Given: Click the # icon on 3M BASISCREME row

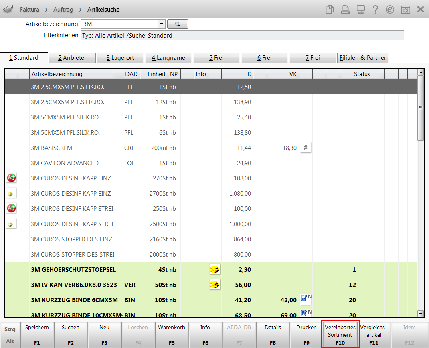Looking at the screenshot, I should tap(306, 148).
